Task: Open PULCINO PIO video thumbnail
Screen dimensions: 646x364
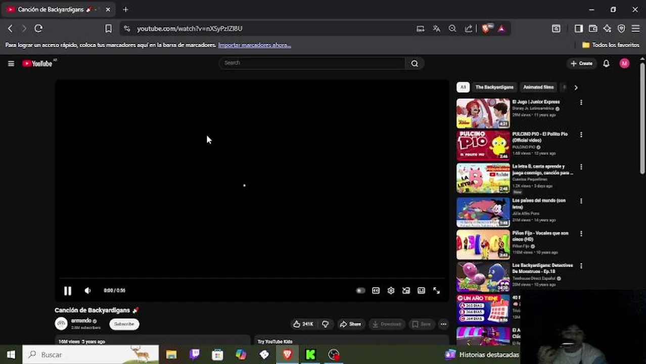Action: coord(483,146)
